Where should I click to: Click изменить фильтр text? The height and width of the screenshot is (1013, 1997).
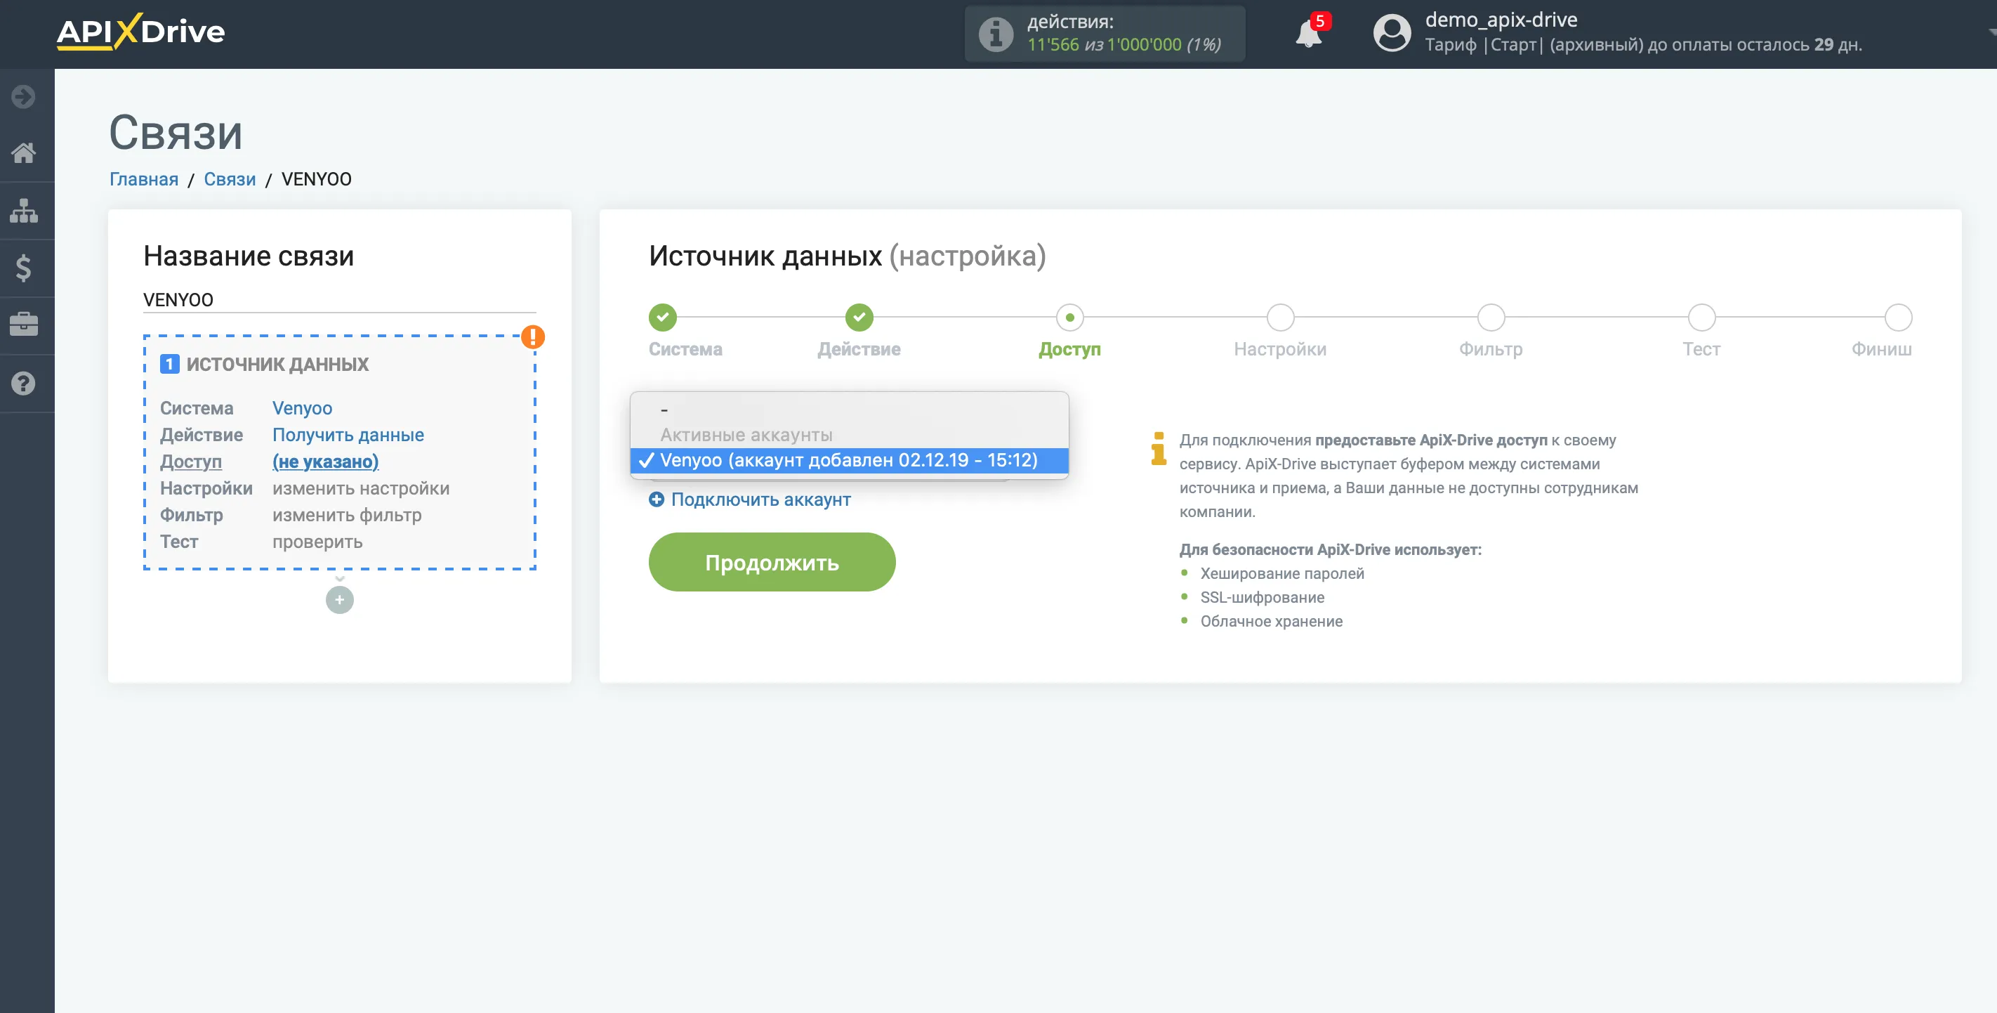click(x=347, y=515)
